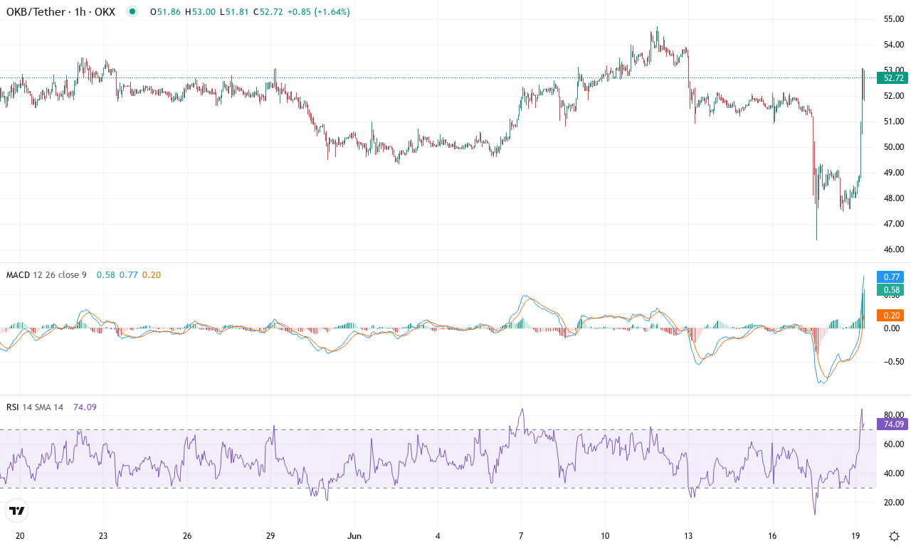Click the change +0.85 (+1.64%) text
This screenshot has width=911, height=546.
318,12
